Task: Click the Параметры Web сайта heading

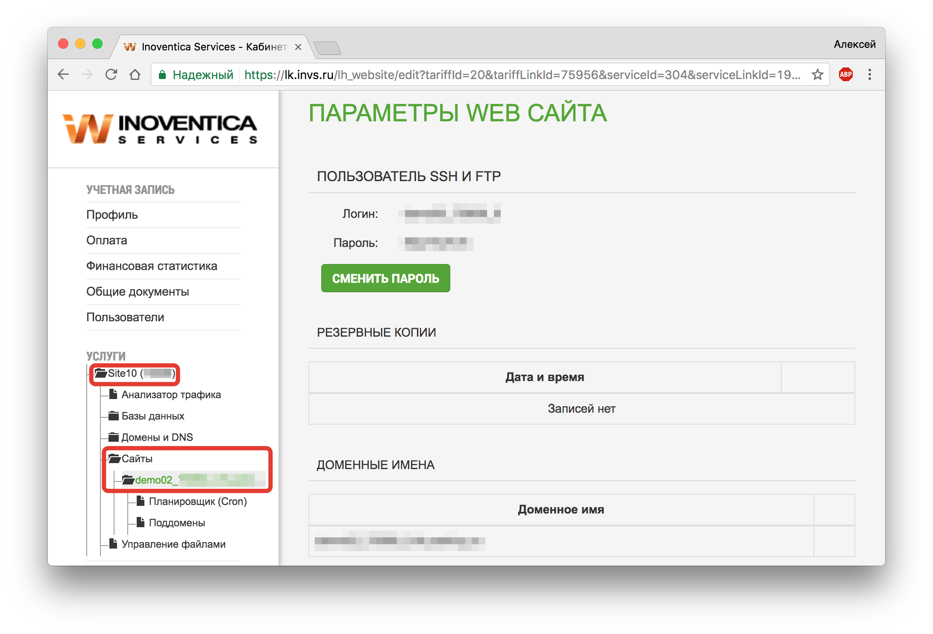Action: coord(458,113)
